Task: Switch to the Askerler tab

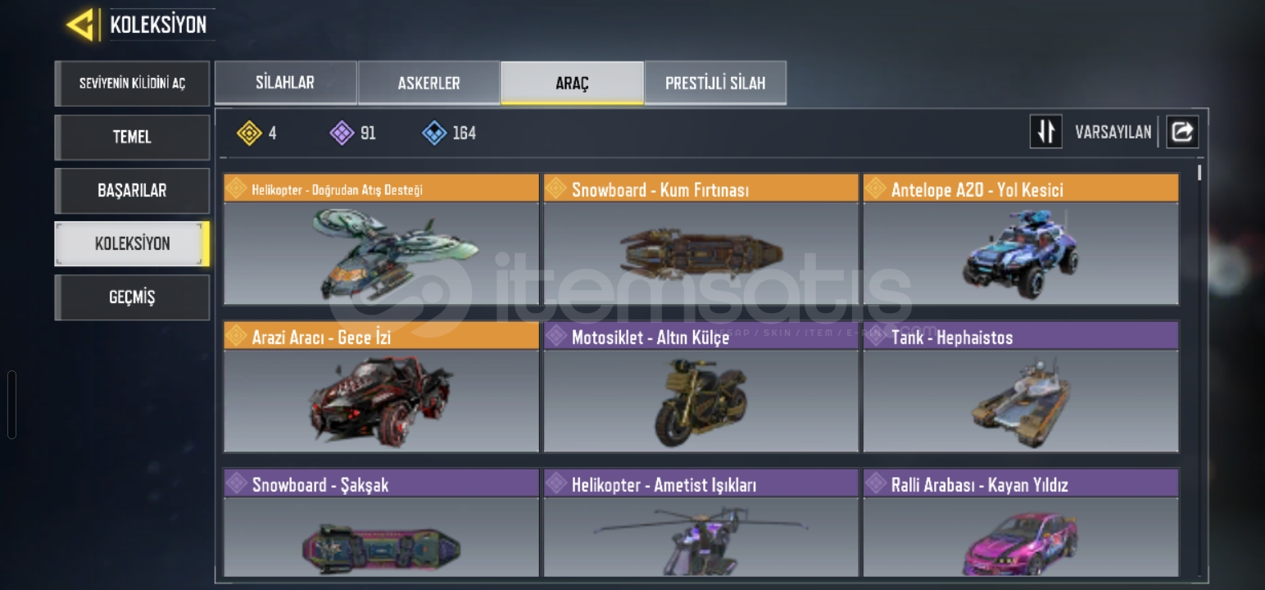Action: coord(428,83)
